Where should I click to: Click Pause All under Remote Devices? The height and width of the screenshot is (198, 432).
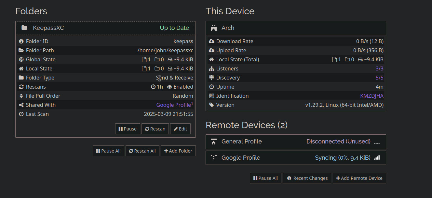265,178
